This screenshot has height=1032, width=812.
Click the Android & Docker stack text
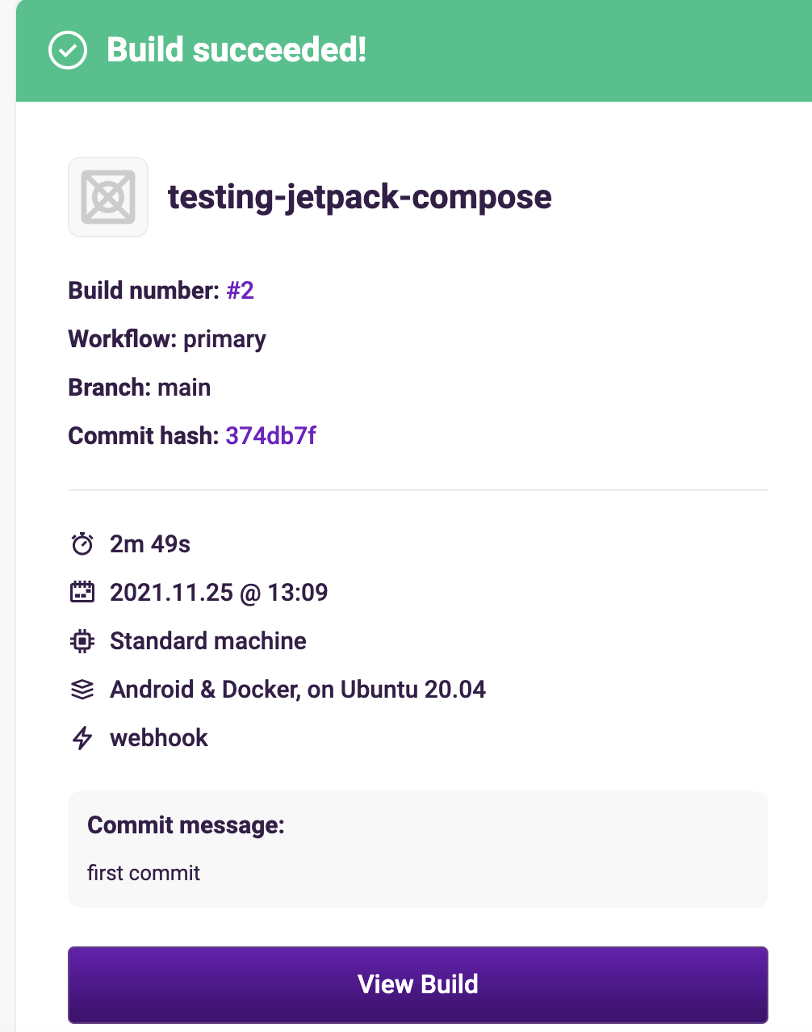click(298, 690)
